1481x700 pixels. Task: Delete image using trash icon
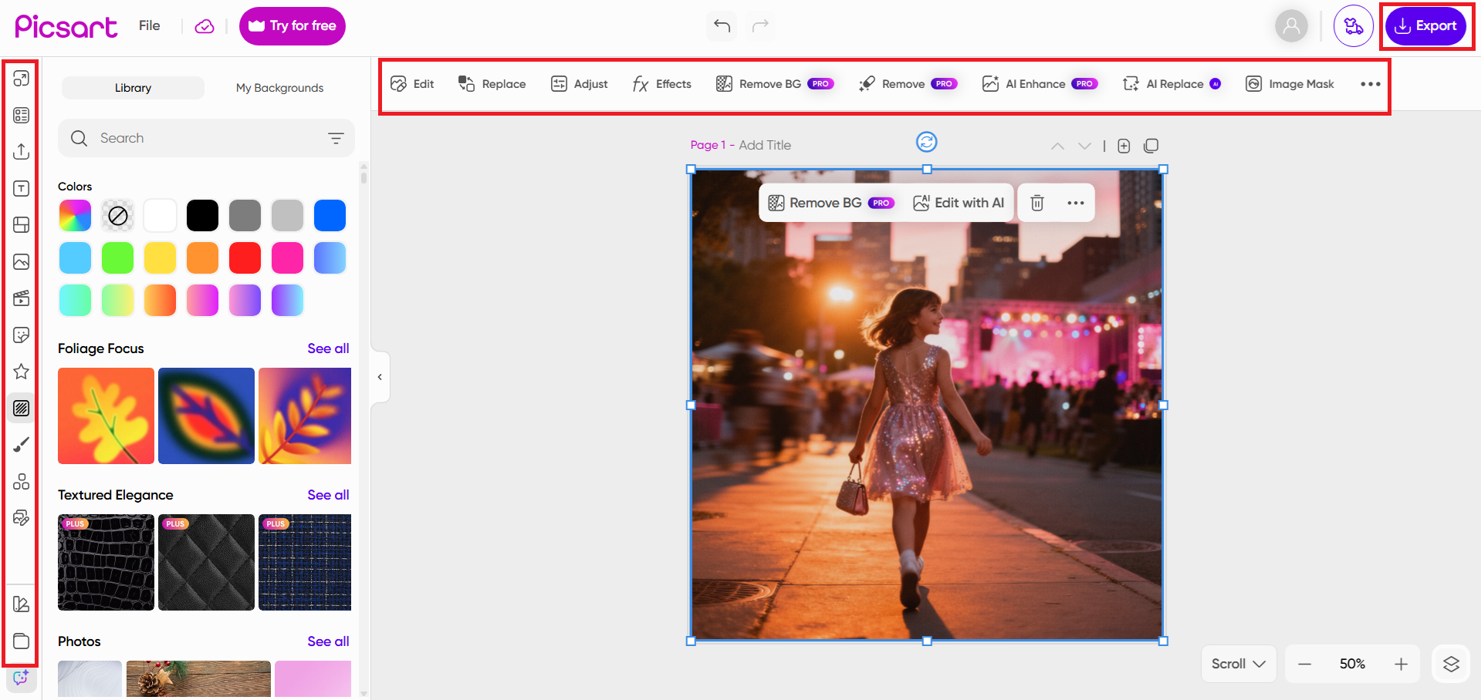(1037, 203)
